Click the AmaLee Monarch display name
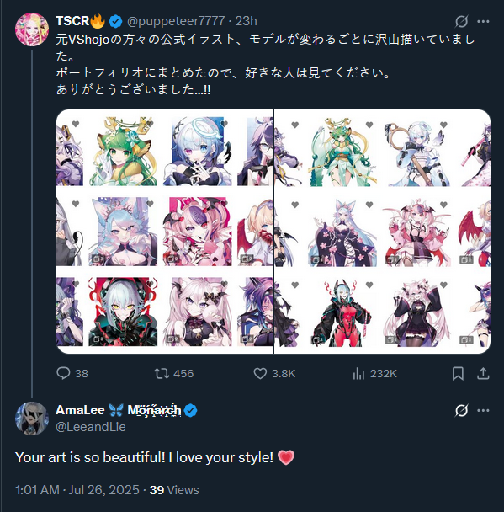Screen dimensions: 504x512 point(119,410)
